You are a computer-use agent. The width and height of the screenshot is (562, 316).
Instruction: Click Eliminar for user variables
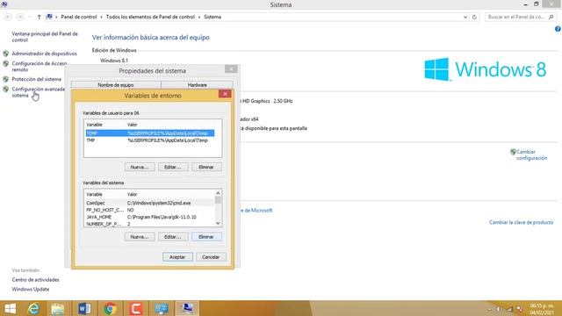(206, 167)
